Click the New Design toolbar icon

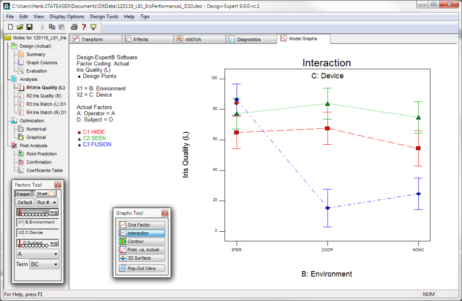[x=11, y=27]
